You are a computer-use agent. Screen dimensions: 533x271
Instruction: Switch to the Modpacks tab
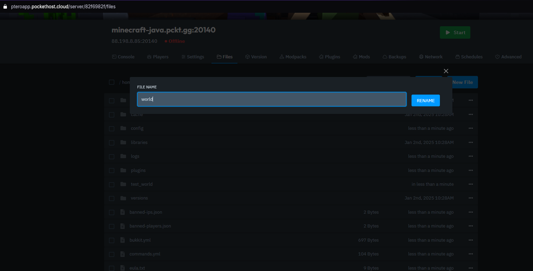click(293, 57)
